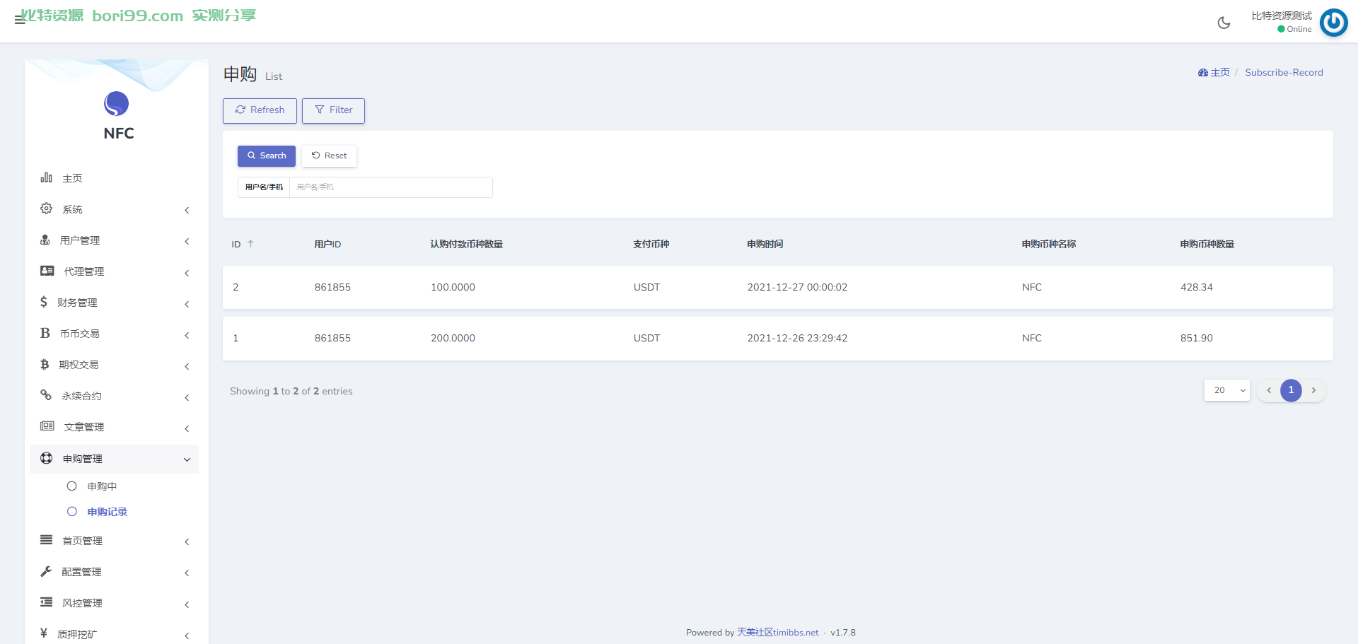Click the 永续合约 link icon
1358x644 pixels.
[46, 395]
